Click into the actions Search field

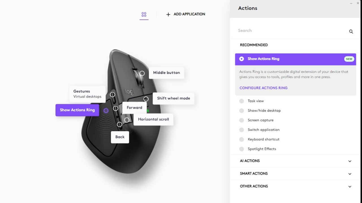[x=291, y=31]
